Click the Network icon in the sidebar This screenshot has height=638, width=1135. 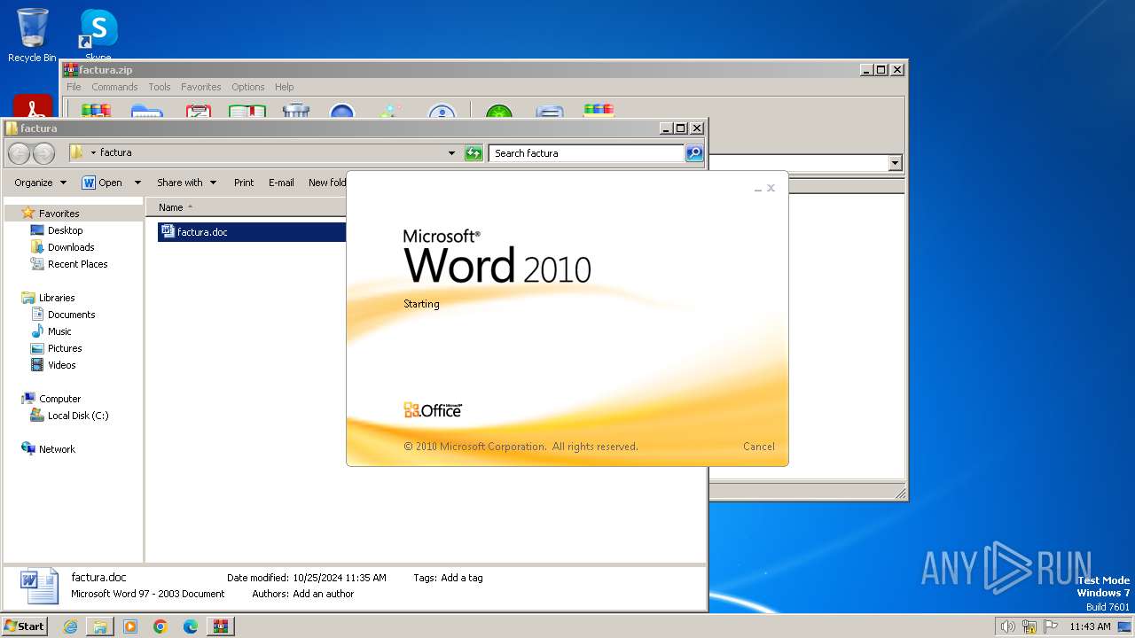point(27,449)
